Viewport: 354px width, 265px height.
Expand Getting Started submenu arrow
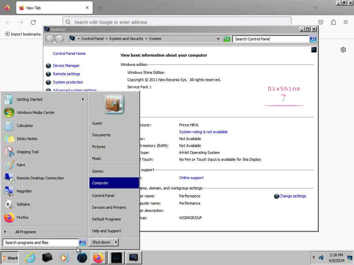[x=83, y=99]
